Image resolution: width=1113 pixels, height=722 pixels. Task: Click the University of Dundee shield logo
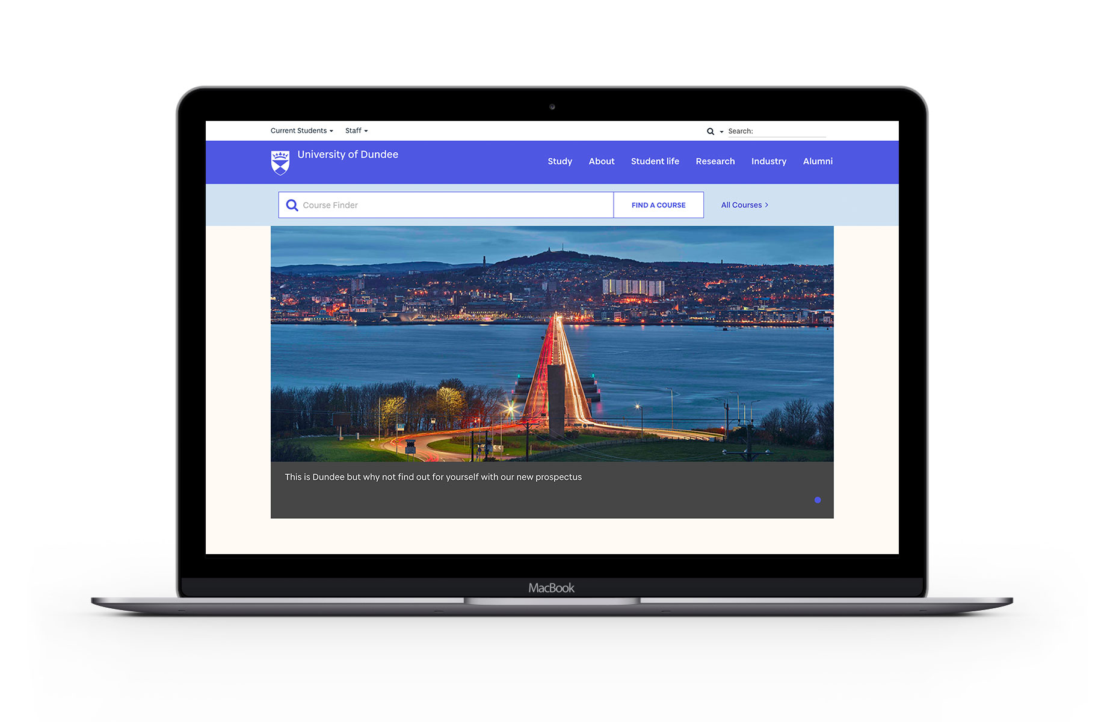pyautogui.click(x=280, y=162)
